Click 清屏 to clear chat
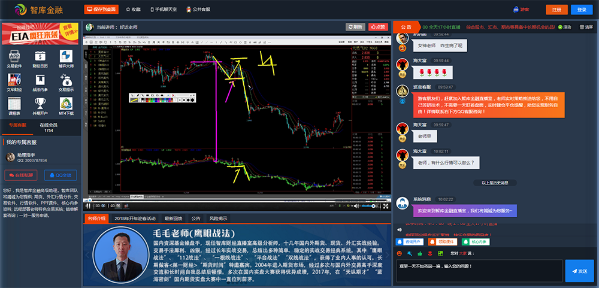Viewport: 599px width, 288px height. [585, 27]
